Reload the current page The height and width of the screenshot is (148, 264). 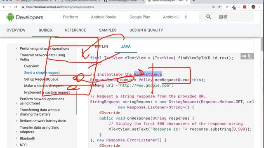pyautogui.click(x=16, y=7)
